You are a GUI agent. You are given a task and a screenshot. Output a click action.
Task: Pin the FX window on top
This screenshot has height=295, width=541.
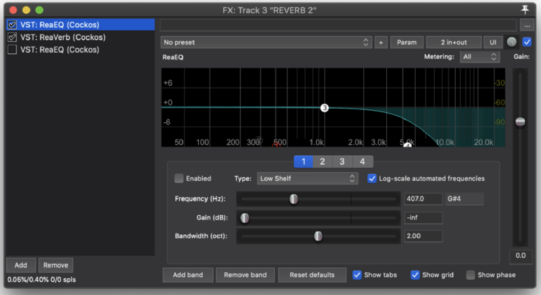coord(525,9)
